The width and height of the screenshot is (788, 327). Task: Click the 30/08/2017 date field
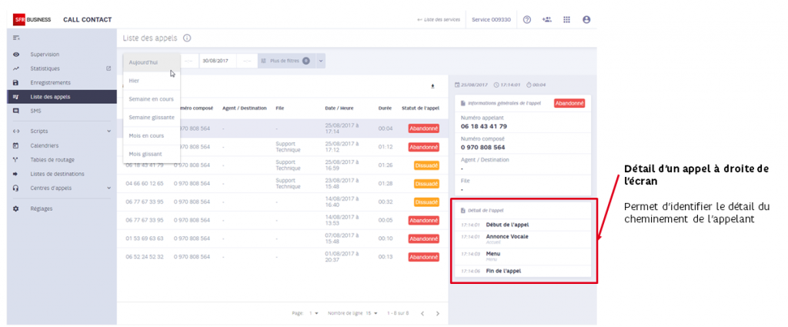(218, 61)
